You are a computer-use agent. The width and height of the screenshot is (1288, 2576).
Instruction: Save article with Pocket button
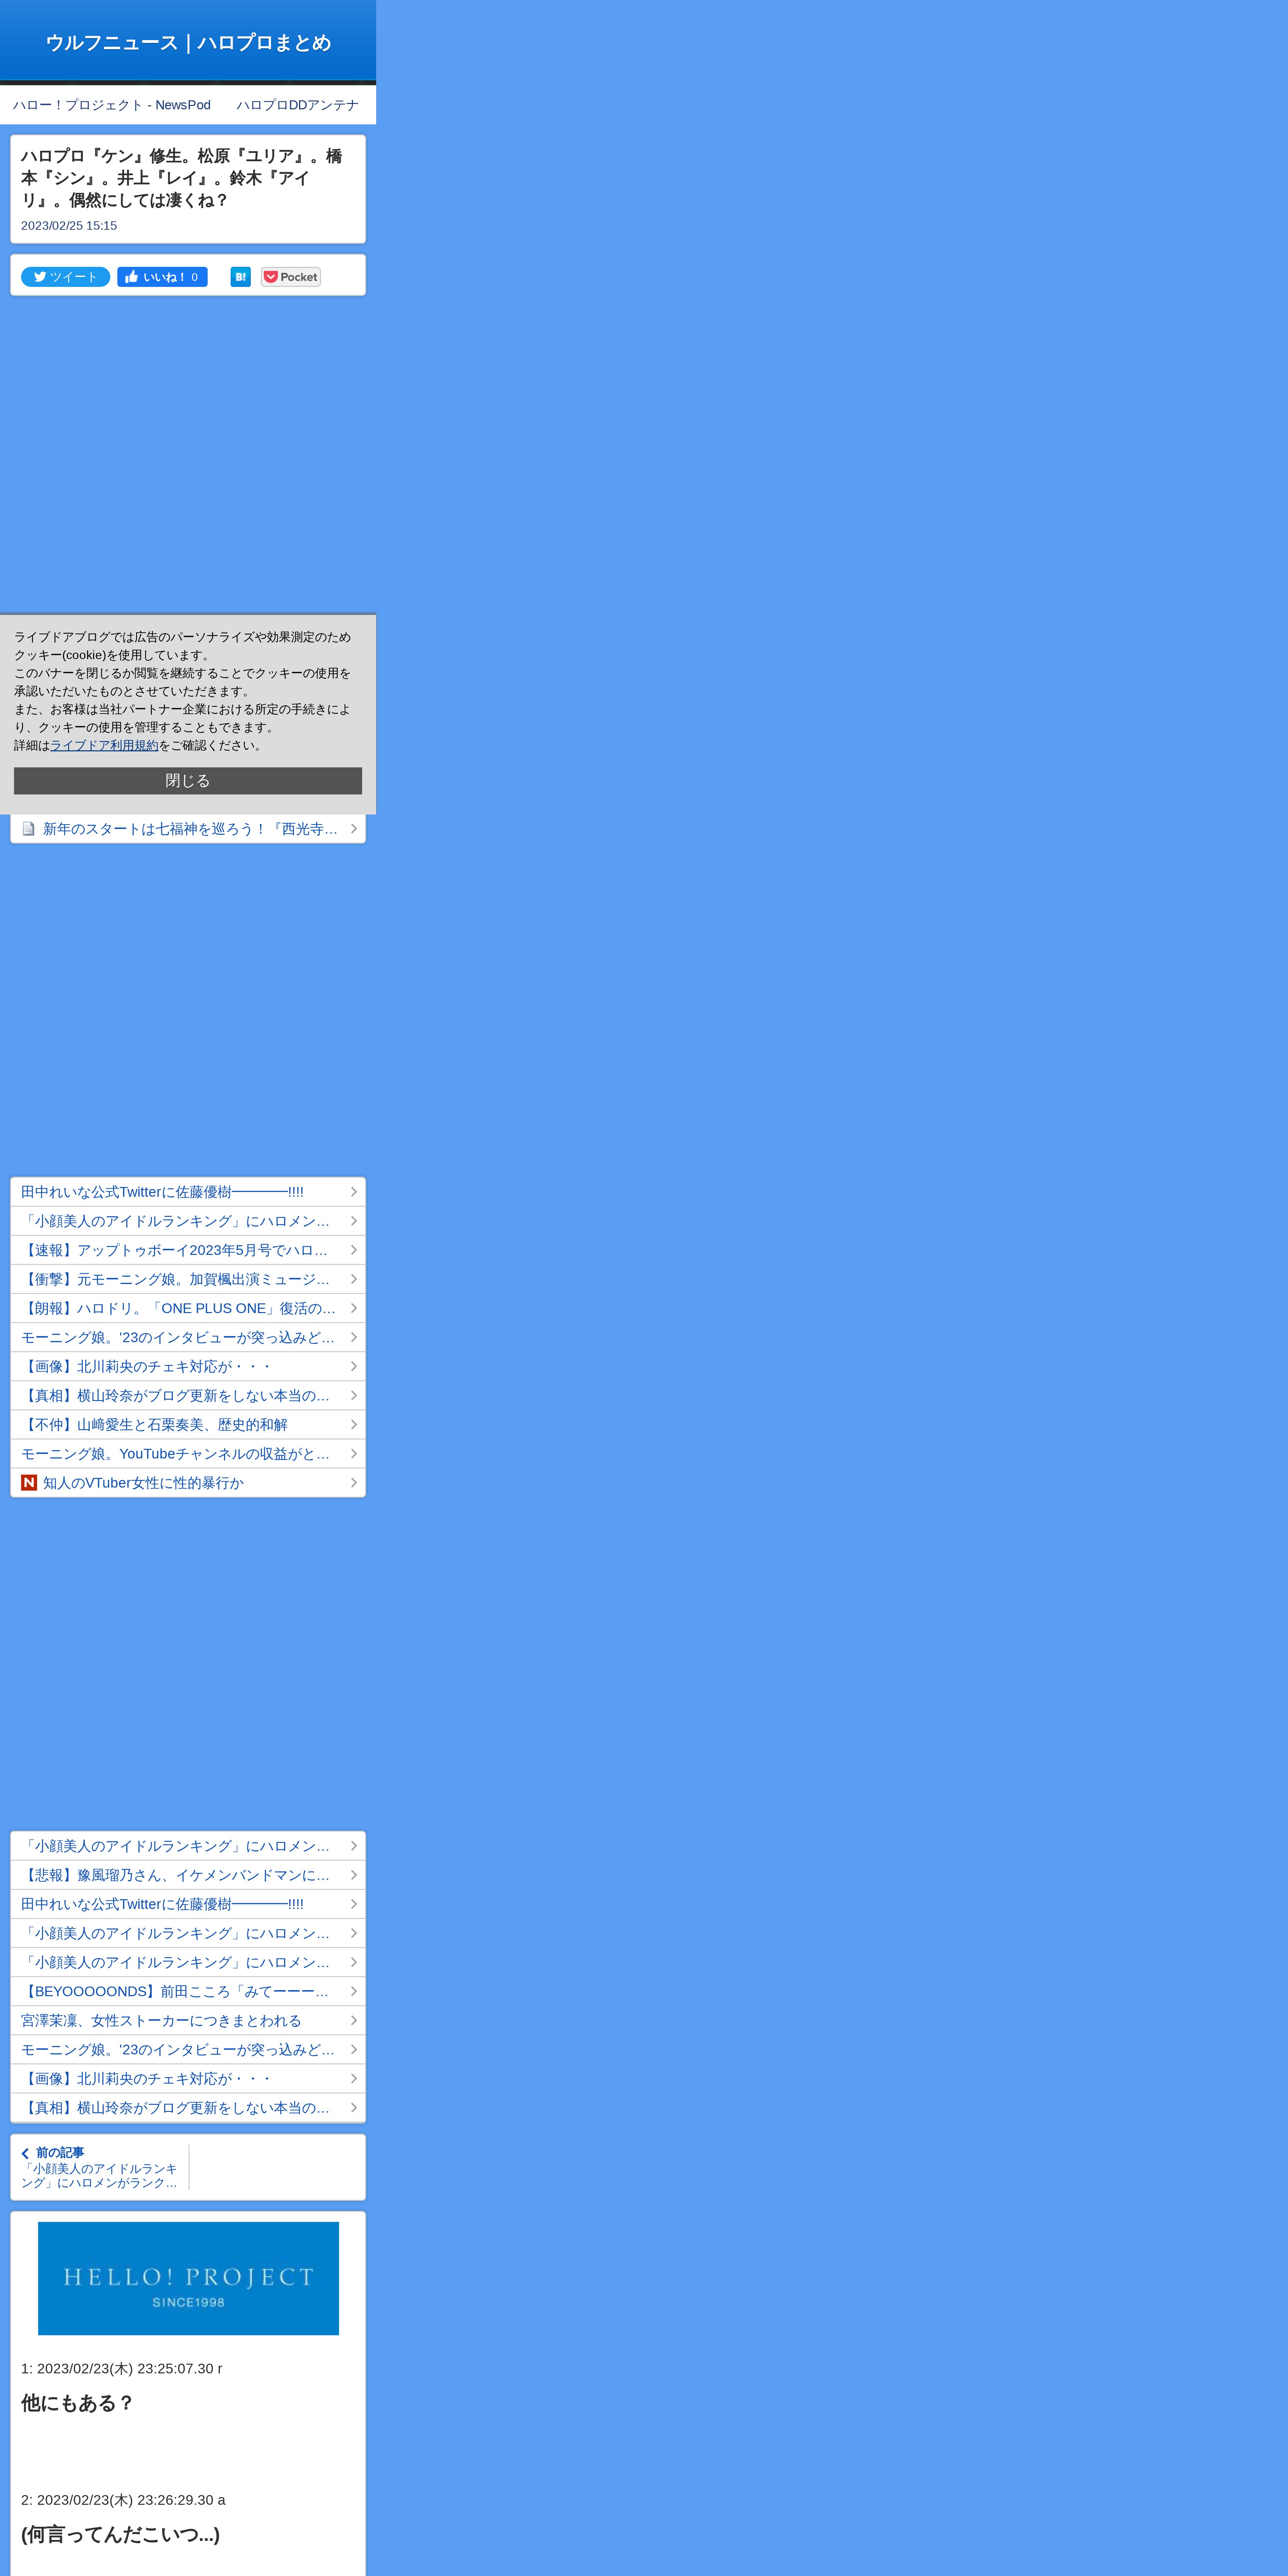[291, 277]
